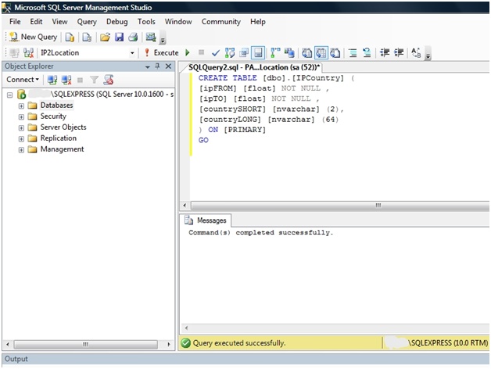Include Actual Execution Plan toggle
The width and height of the screenshot is (491, 369).
(275, 52)
